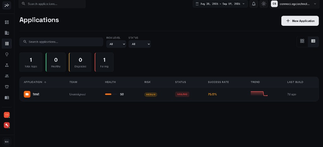Screen dimensions: 323x147
Task: Click the SGC badge at sidebar bottom
Action: pos(7,142)
